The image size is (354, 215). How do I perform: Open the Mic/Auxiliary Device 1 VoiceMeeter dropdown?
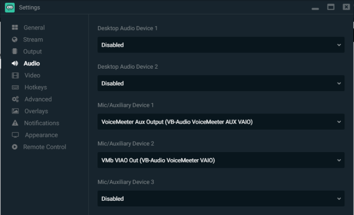point(221,122)
